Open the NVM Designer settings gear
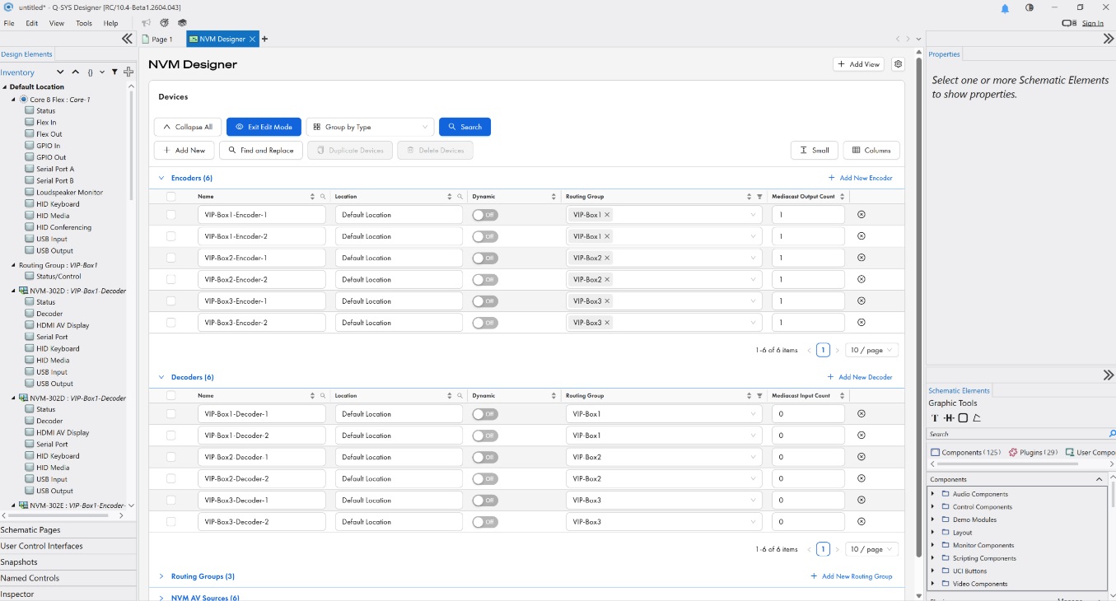Screen dimensions: 1116x601 pos(898,64)
